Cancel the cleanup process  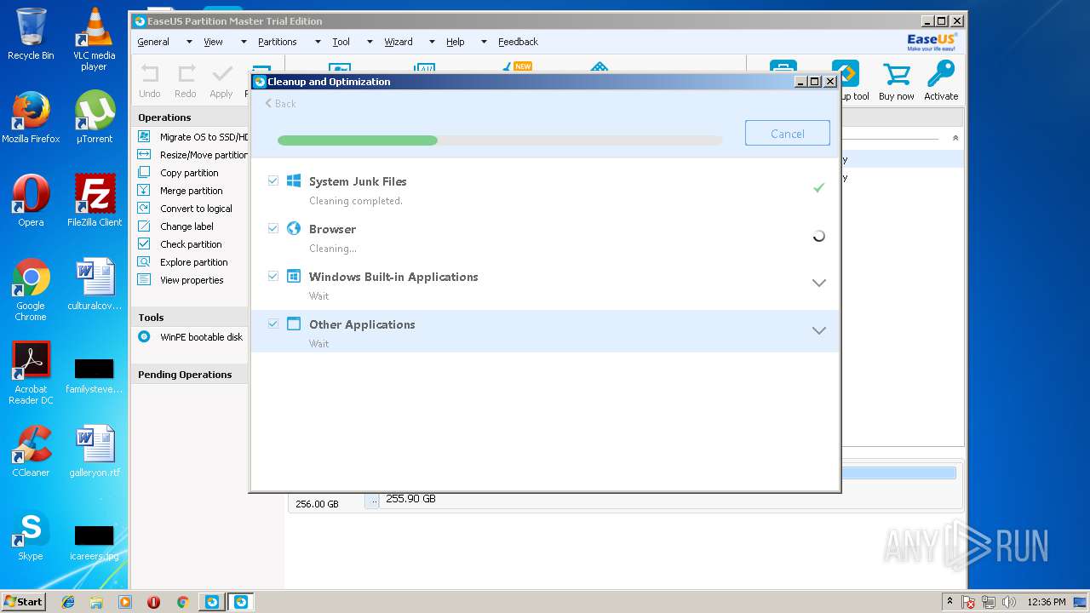pos(788,133)
